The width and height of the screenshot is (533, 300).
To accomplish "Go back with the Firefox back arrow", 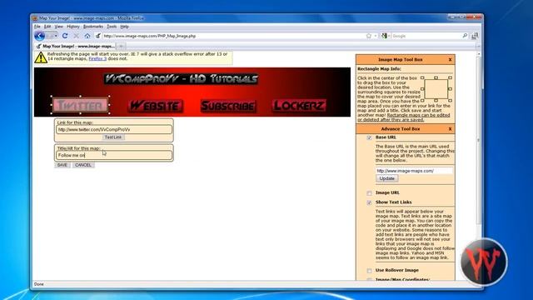I will (x=39, y=36).
